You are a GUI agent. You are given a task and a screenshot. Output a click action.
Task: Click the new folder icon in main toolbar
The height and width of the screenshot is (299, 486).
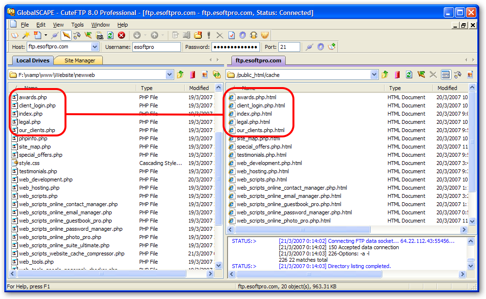coord(198,35)
